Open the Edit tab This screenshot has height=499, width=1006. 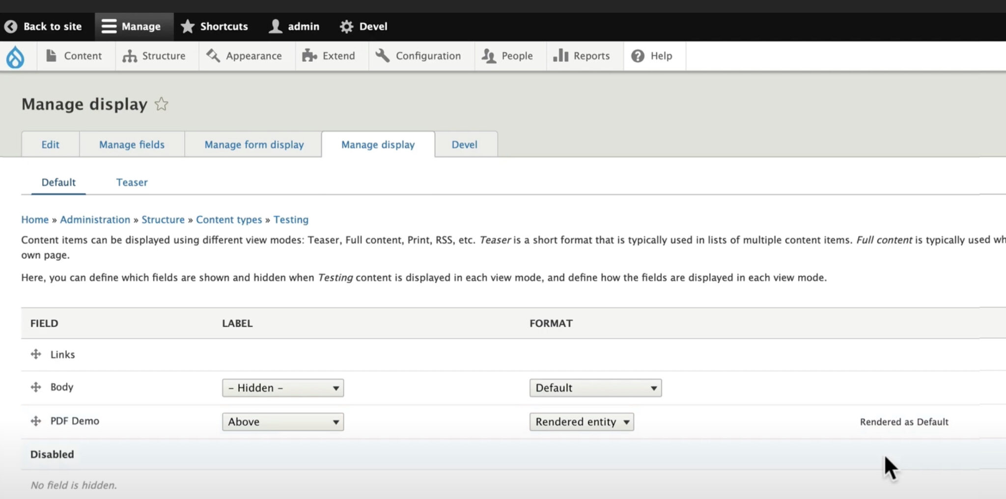coord(50,144)
